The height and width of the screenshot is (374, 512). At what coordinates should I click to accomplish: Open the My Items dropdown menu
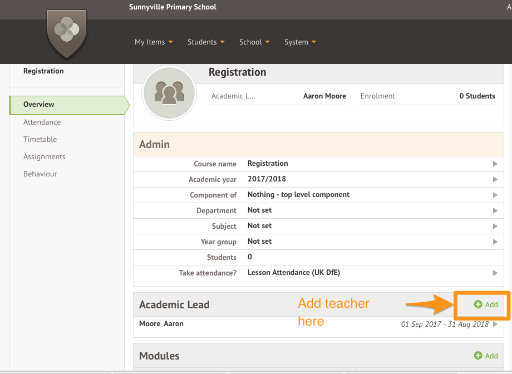154,42
